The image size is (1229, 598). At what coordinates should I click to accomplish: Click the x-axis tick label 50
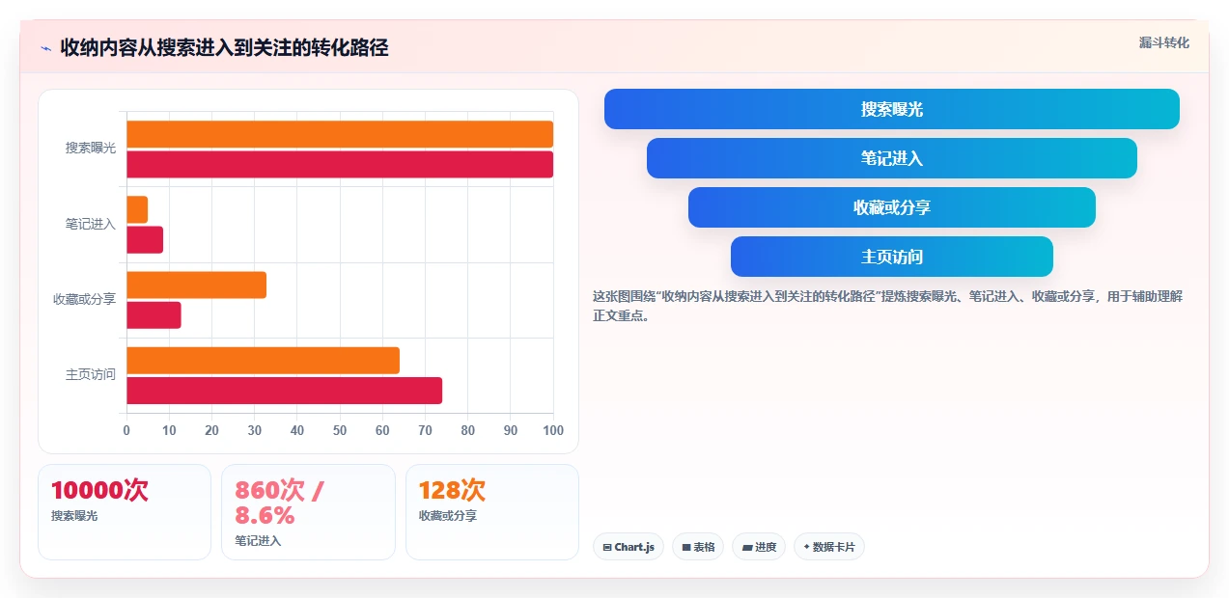pos(340,430)
